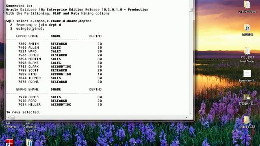Image resolution: width=260 pixels, height=146 pixels.
Task: Click the Oracle Database 10g version line
Action: coord(77,10)
